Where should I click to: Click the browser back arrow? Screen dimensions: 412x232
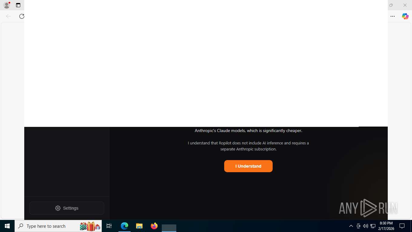8,16
